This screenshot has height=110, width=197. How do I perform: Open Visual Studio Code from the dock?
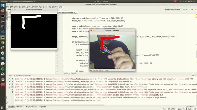pyautogui.click(x=3, y=32)
